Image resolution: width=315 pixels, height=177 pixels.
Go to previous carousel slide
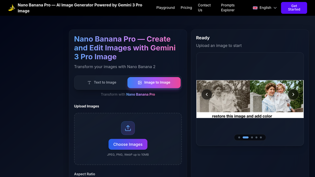pyautogui.click(x=207, y=94)
